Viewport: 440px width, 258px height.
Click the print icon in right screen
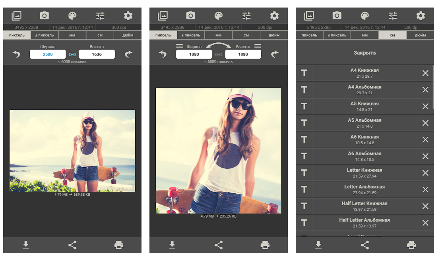click(x=411, y=245)
